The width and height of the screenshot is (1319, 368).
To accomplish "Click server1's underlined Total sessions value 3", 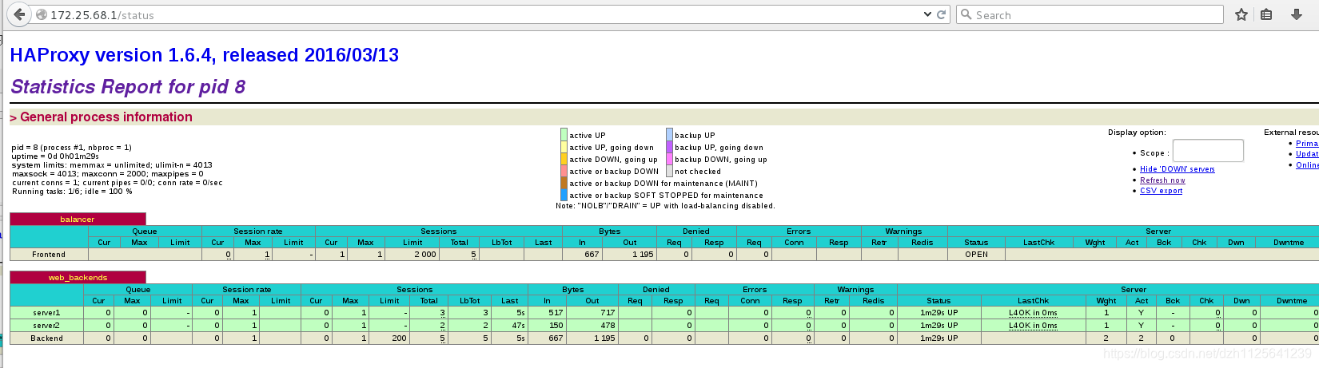I will pyautogui.click(x=442, y=313).
